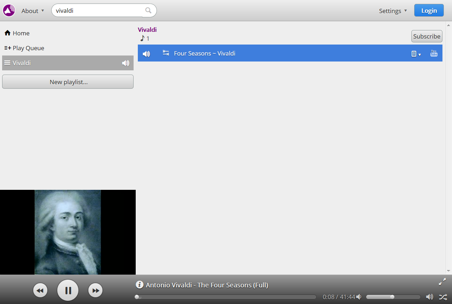Open track options list dropdown
The height and width of the screenshot is (304, 452).
pos(416,54)
